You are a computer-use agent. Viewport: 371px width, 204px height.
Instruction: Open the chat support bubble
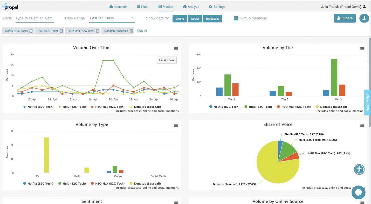tap(359, 192)
